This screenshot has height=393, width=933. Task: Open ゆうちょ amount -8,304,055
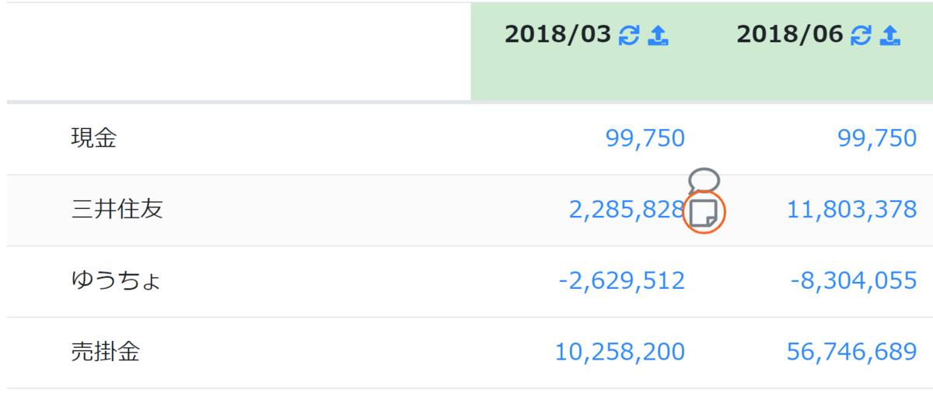click(854, 280)
